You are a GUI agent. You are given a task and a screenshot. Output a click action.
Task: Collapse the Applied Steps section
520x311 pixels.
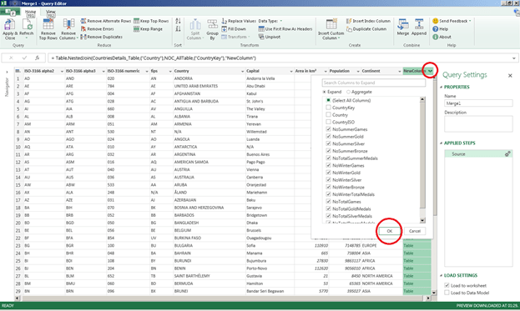(441, 143)
